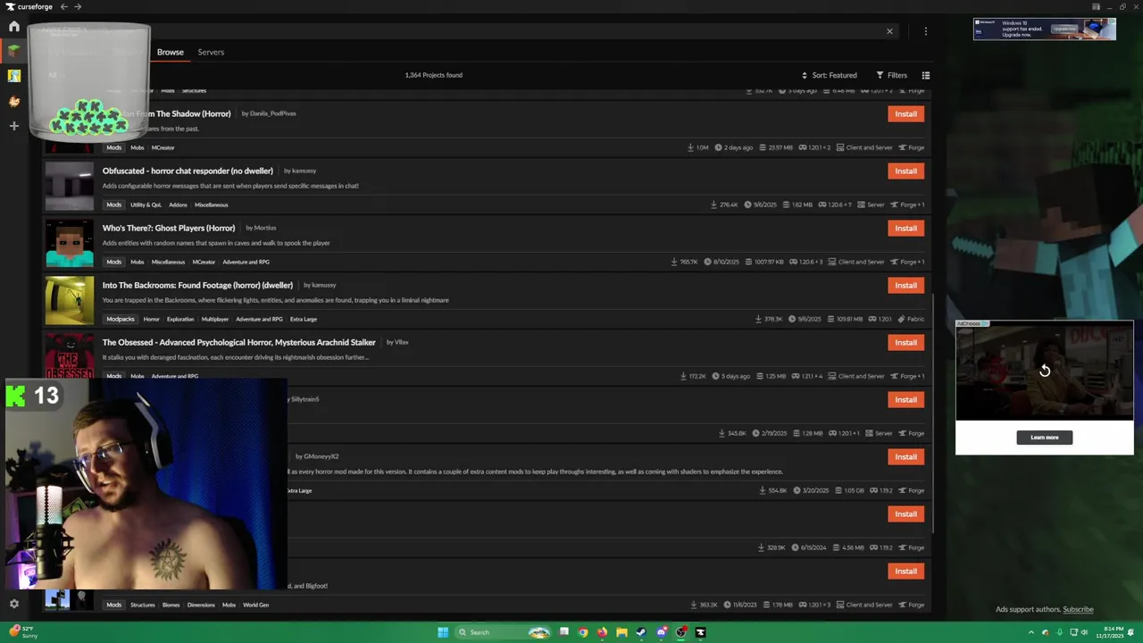This screenshot has height=643, width=1143.
Task: Switch to the Browse tab
Action: tap(170, 52)
